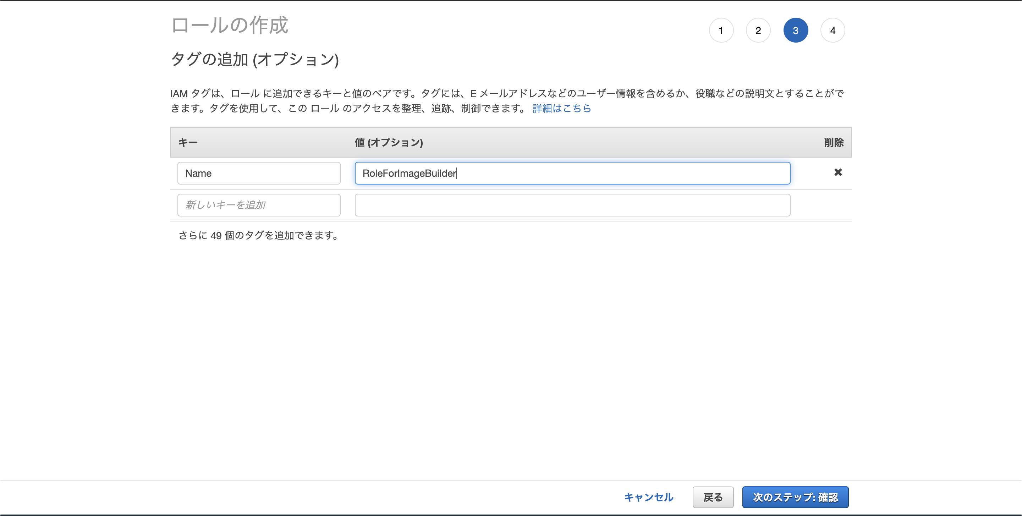
Task: Click the 新しいキーを追加 placeholder field
Action: (259, 205)
